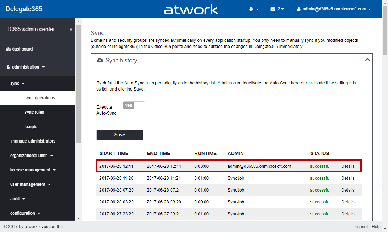Open the Help footer link
This screenshot has width=388, height=232.
(376, 226)
